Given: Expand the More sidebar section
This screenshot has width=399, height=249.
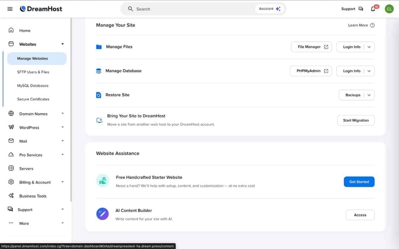Looking at the screenshot, I should tap(62, 223).
